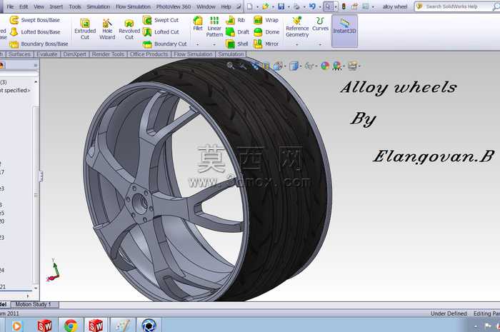
Task: Click the help search magnifier icon
Action: pos(496,6)
